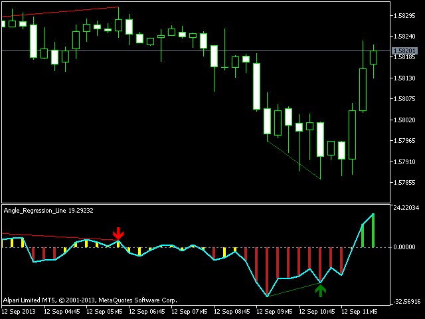Click the 12 Sep 04:45 time label

(62, 312)
